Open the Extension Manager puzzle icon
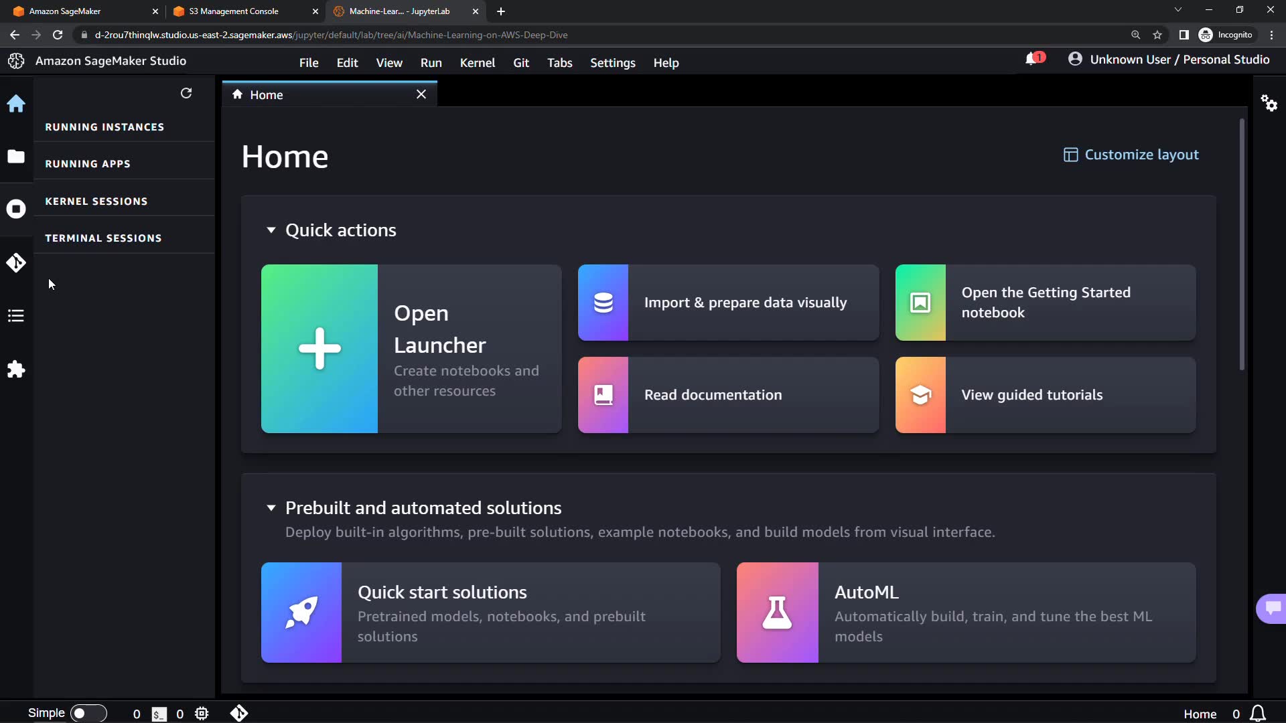The width and height of the screenshot is (1286, 723). pos(16,370)
